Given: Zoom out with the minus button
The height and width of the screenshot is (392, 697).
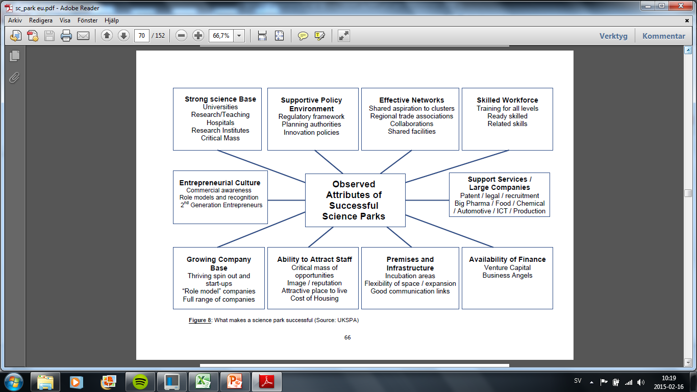Looking at the screenshot, I should 181,36.
